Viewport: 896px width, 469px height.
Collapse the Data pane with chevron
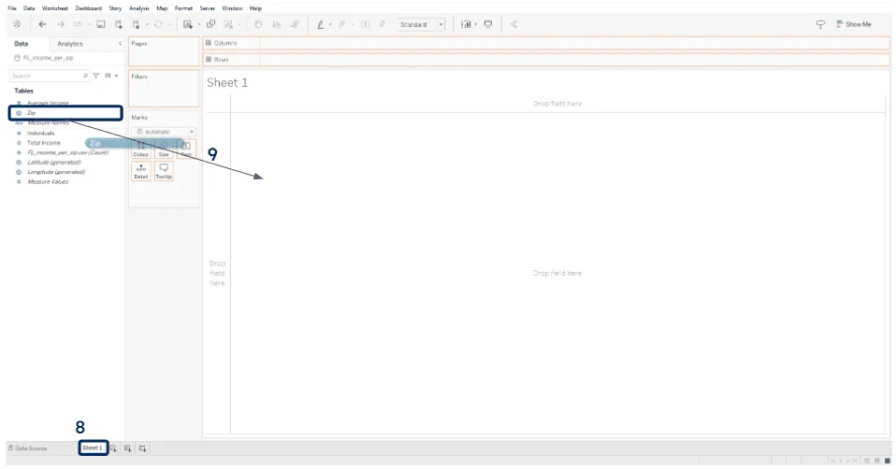click(120, 43)
